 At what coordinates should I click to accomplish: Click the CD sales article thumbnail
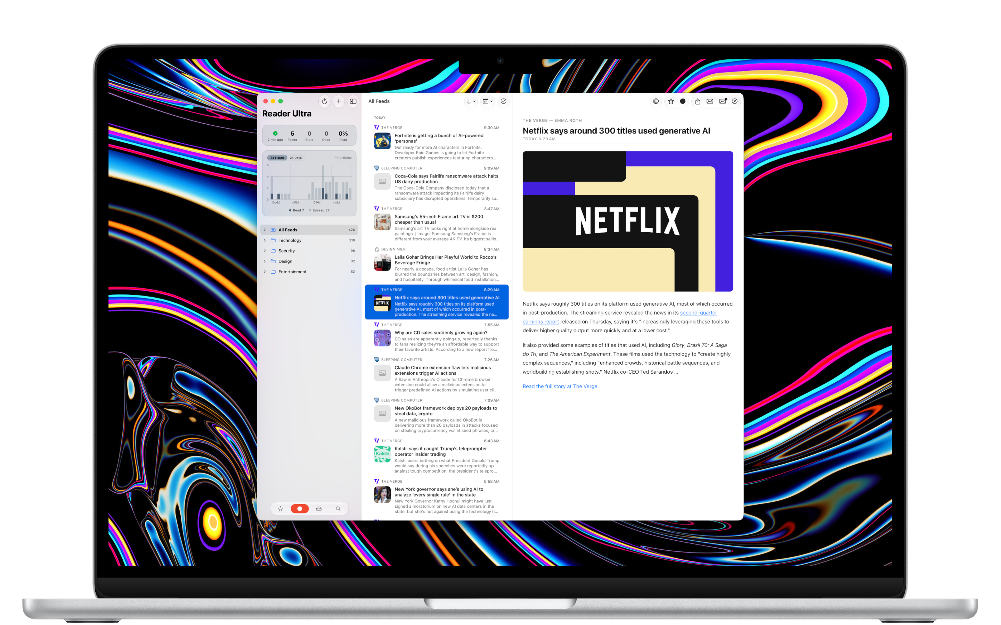pos(382,338)
